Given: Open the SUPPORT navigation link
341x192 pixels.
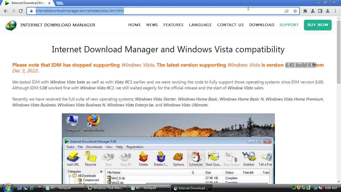Looking at the screenshot, I should tap(289, 25).
